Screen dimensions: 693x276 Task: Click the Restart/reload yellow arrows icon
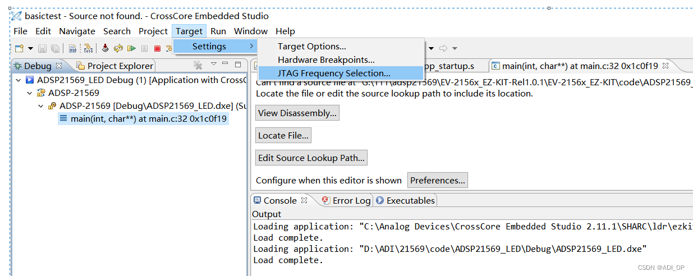(x=118, y=49)
